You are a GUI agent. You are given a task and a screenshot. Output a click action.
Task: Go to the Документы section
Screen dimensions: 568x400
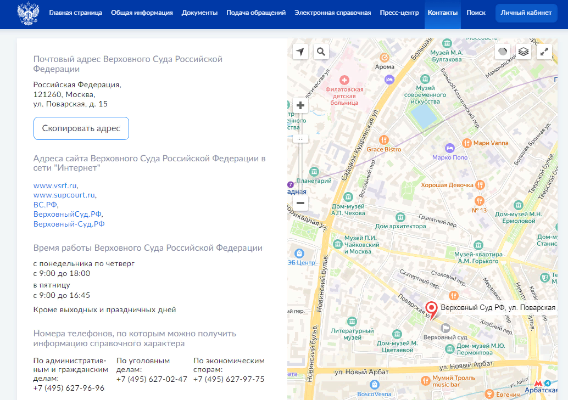[199, 13]
